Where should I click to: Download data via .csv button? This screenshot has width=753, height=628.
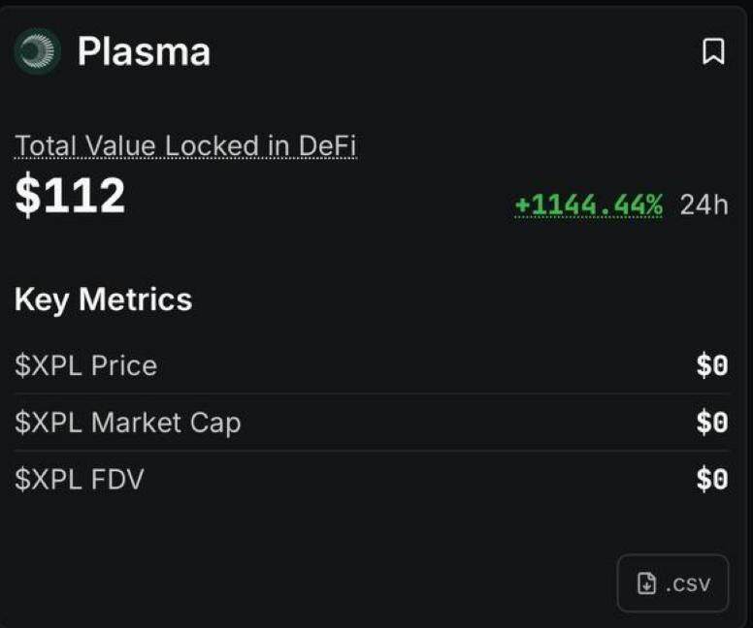coord(672,583)
